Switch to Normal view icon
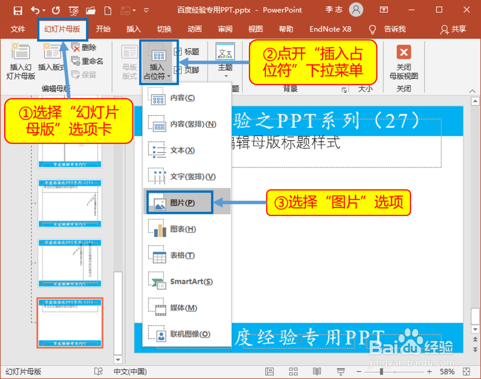481x379 pixels. click(269, 372)
